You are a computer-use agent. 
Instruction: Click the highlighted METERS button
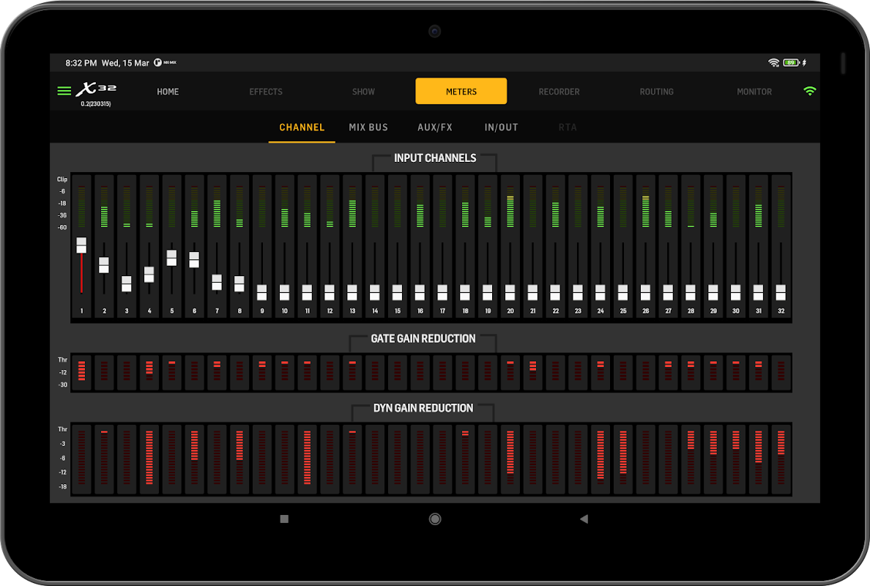[461, 92]
